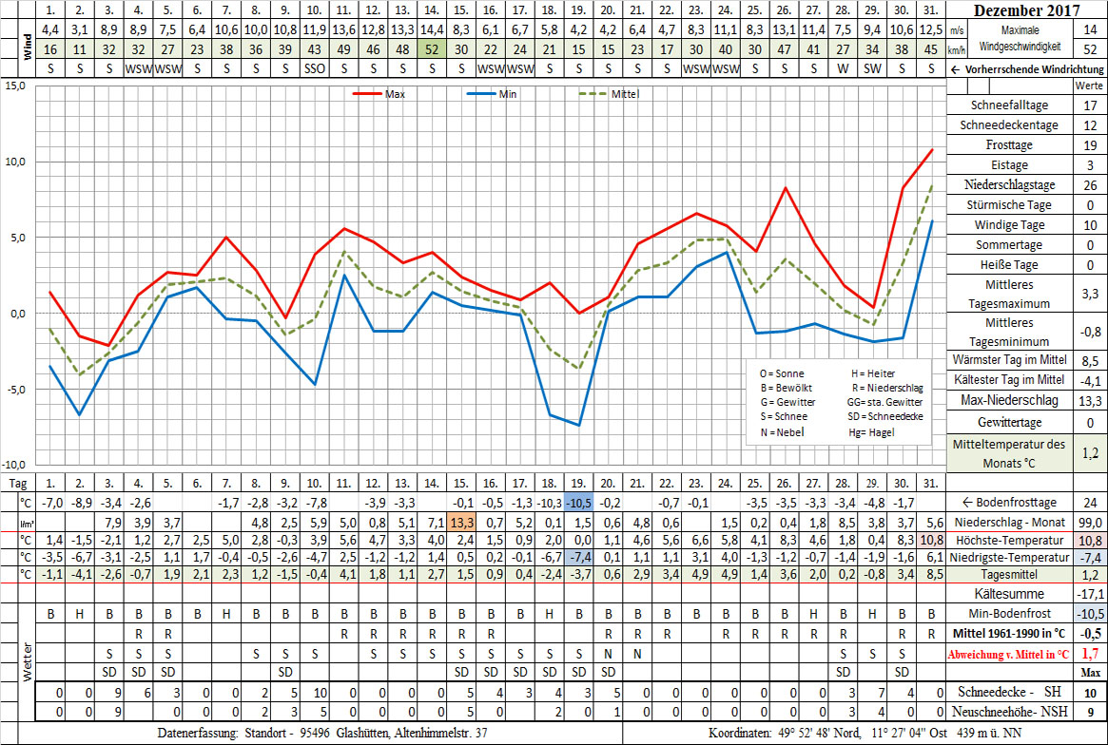Click the Frosttage row label
The width and height of the screenshot is (1108, 745).
tap(1011, 145)
